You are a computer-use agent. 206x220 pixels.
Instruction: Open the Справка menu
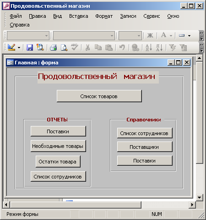(x=20, y=25)
